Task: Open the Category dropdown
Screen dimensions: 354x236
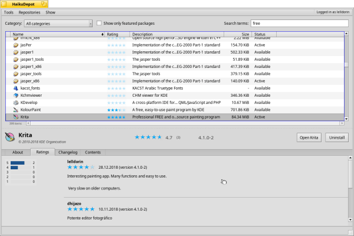Action: tap(58, 24)
